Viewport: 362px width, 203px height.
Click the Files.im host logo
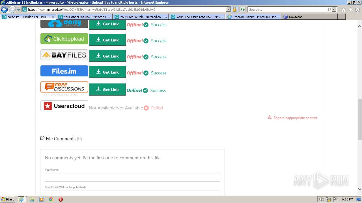pyautogui.click(x=64, y=71)
